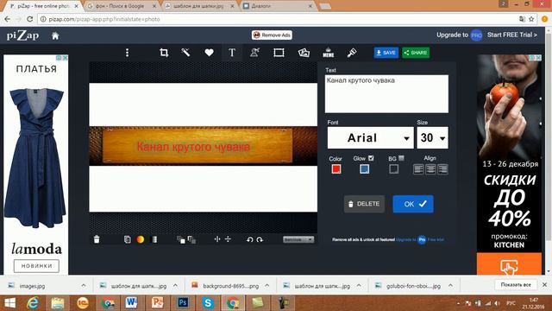The height and width of the screenshot is (311, 552).
Task: Click the green SHARE button
Action: (416, 53)
